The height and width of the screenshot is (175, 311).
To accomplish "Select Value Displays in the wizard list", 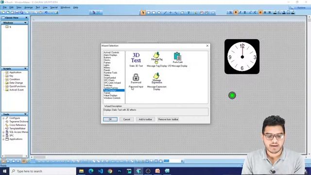I will click(x=110, y=95).
